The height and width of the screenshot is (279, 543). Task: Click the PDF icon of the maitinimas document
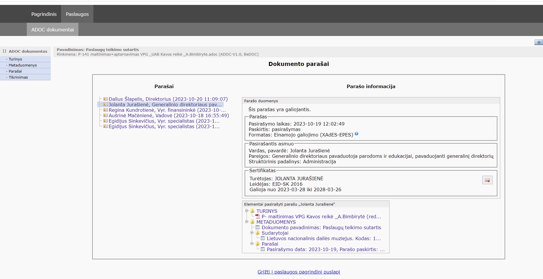click(258, 217)
